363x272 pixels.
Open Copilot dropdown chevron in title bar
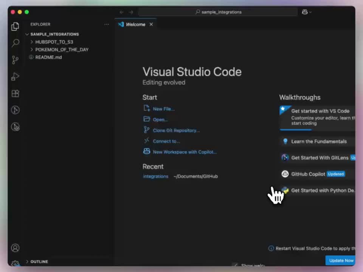tap(310, 12)
